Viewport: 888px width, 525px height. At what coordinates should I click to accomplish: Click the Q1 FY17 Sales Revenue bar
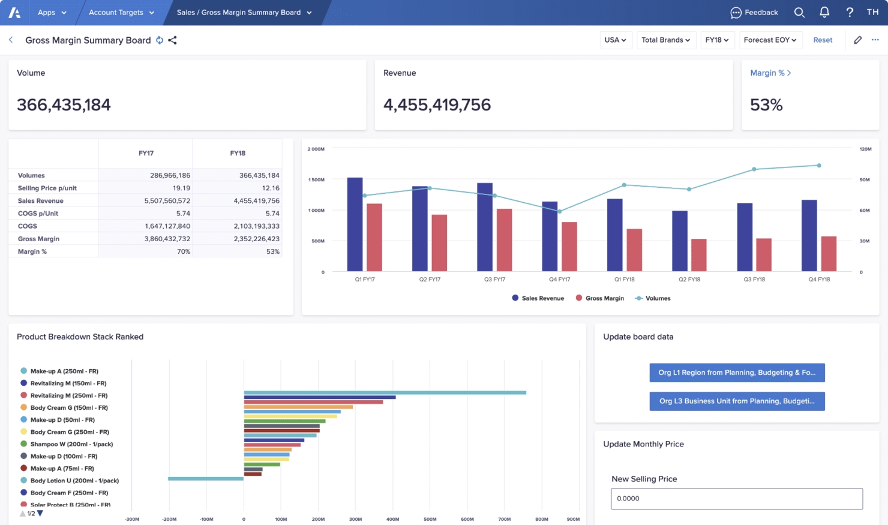pyautogui.click(x=355, y=224)
